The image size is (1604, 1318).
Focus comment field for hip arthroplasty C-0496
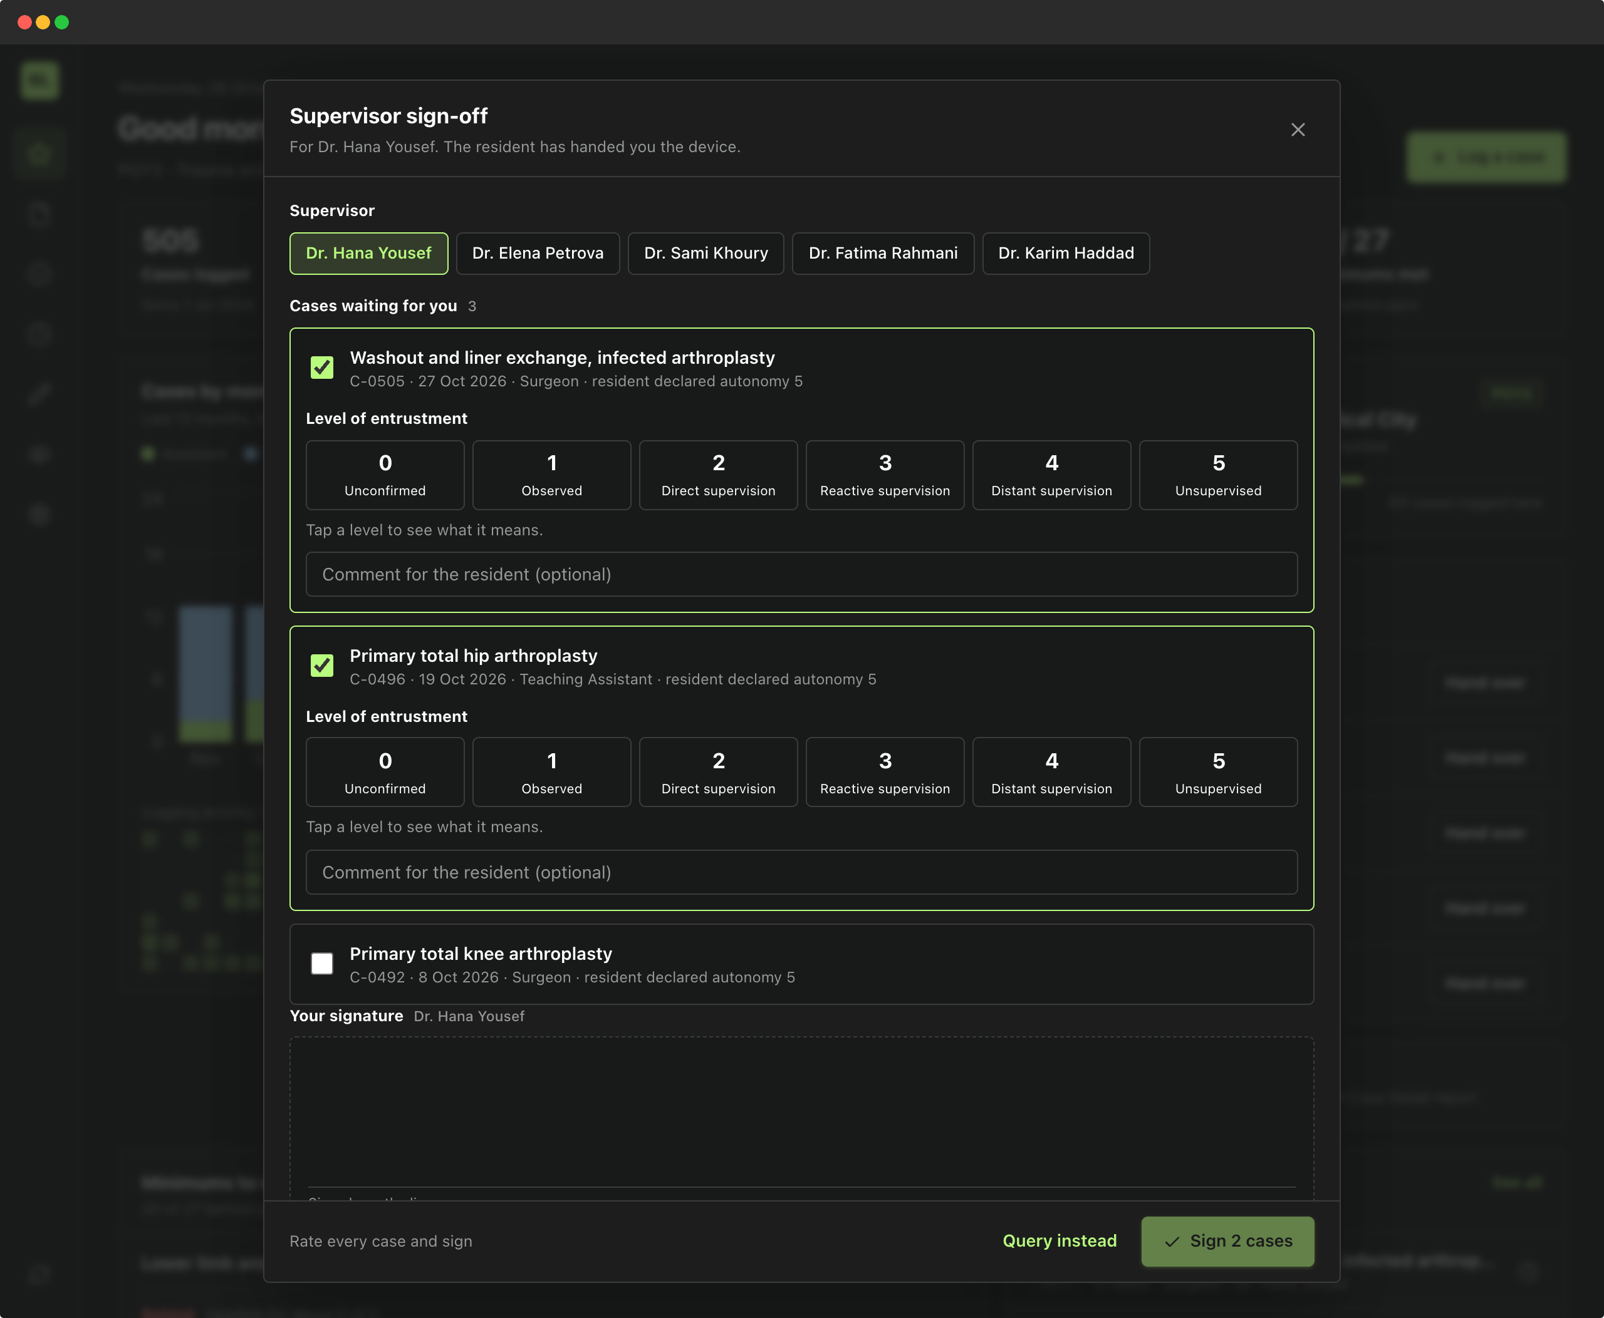[x=801, y=872]
